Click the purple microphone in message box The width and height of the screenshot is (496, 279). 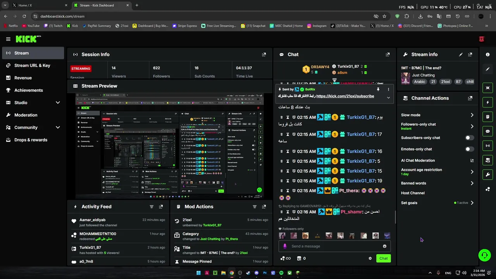(x=285, y=246)
